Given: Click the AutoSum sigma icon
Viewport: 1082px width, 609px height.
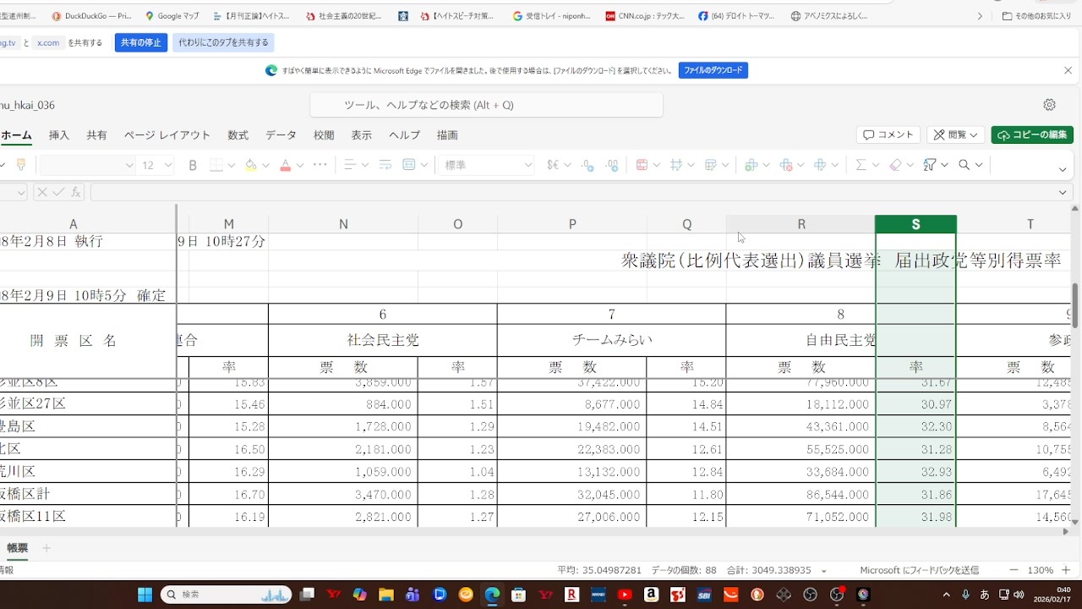Looking at the screenshot, I should (861, 165).
